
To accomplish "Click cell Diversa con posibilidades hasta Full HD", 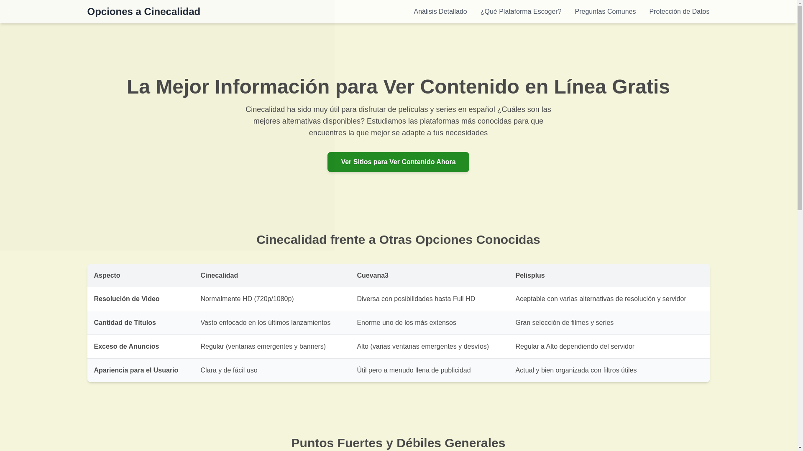I will (430, 299).
